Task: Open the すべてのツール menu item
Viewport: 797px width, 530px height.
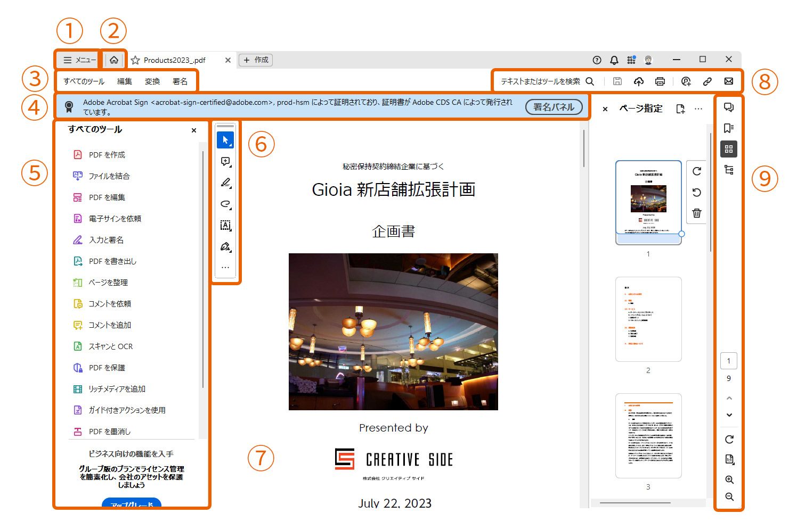Action: tap(84, 81)
